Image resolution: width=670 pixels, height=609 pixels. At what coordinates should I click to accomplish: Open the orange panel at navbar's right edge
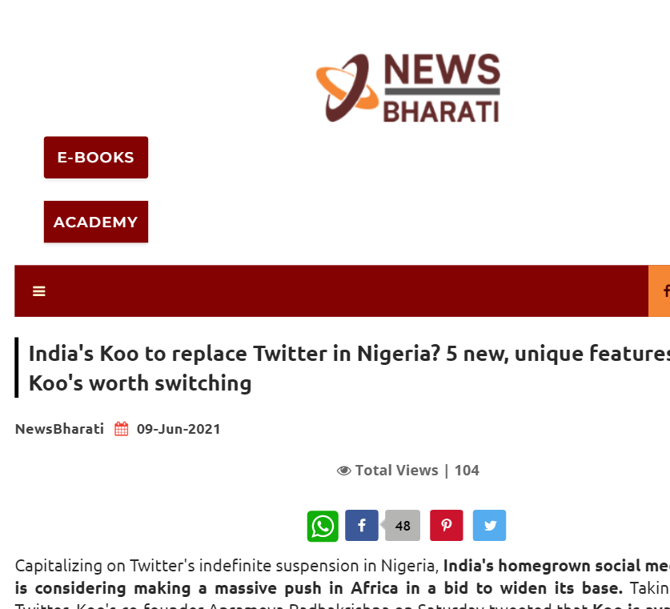(x=660, y=290)
